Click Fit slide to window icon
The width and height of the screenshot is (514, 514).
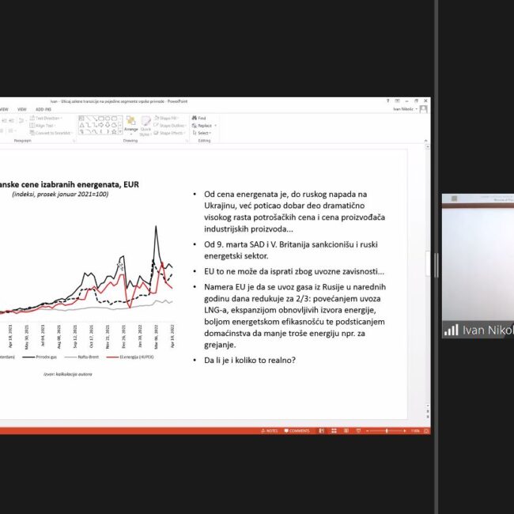[425, 431]
